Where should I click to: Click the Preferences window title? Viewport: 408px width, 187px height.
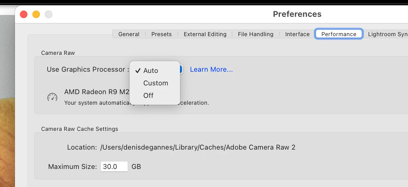[x=297, y=14]
